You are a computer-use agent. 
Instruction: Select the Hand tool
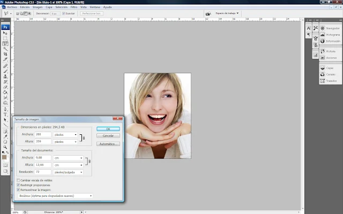[5, 142]
